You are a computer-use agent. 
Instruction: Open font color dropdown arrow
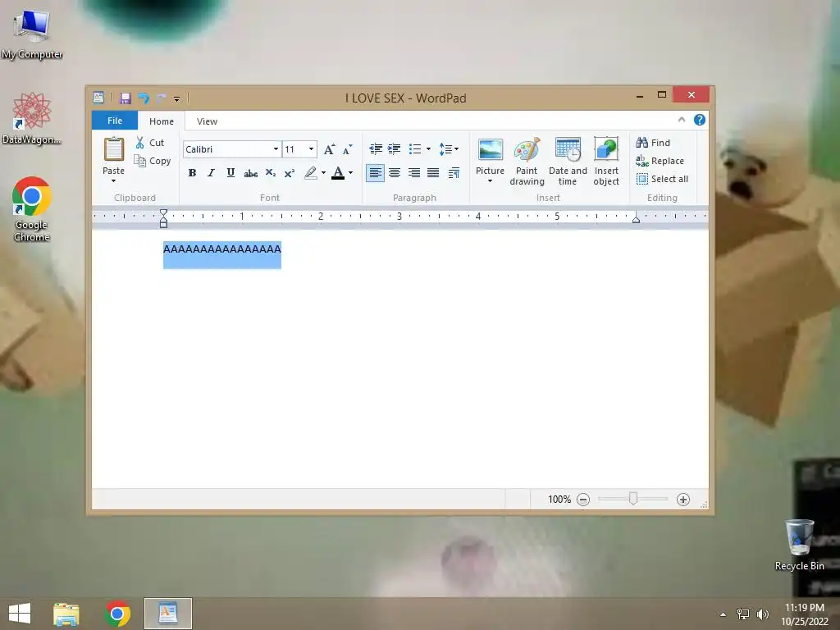point(351,173)
